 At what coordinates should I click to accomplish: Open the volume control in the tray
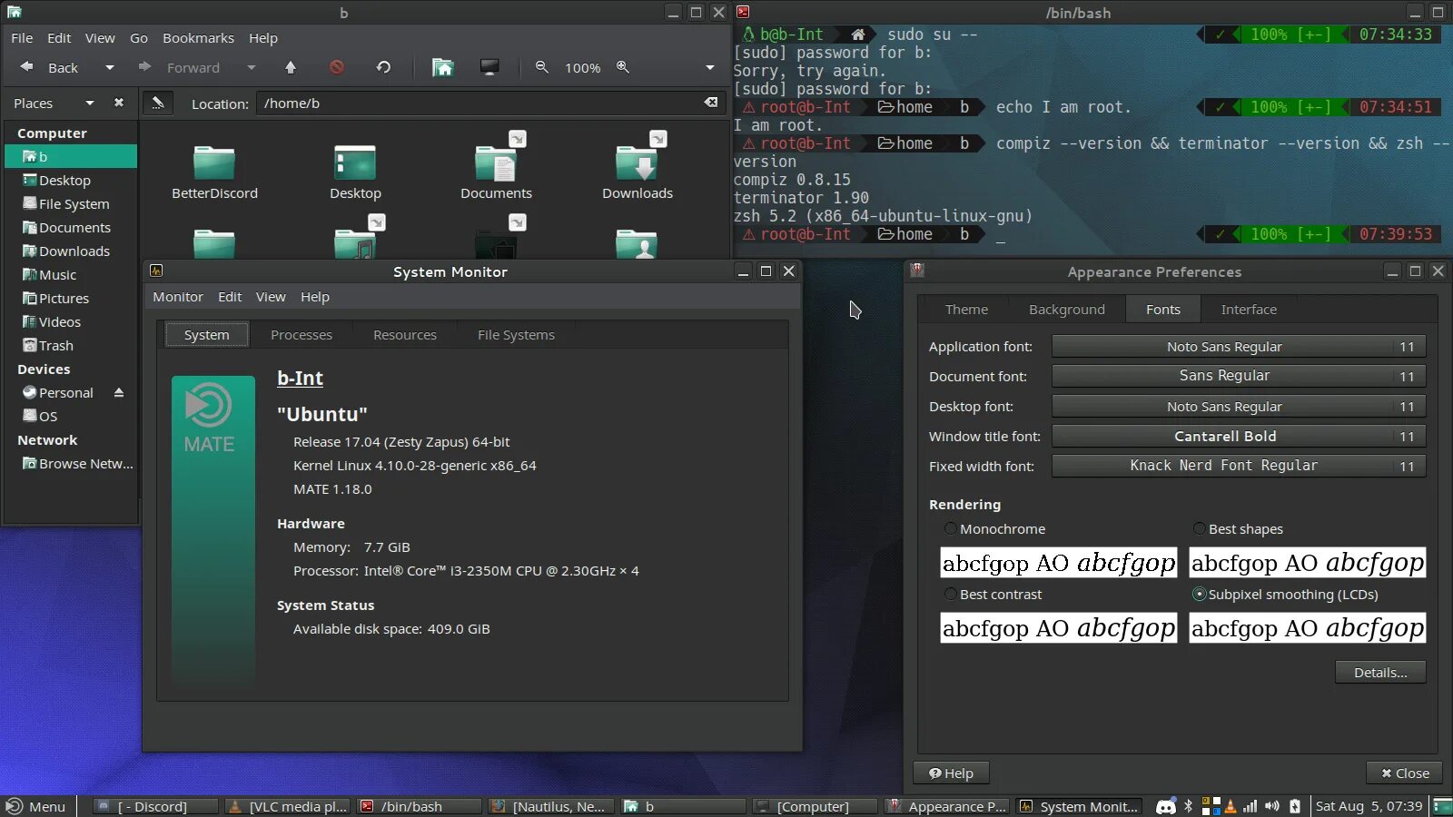pos(1272,806)
